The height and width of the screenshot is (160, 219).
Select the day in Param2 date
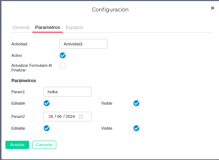51,116
